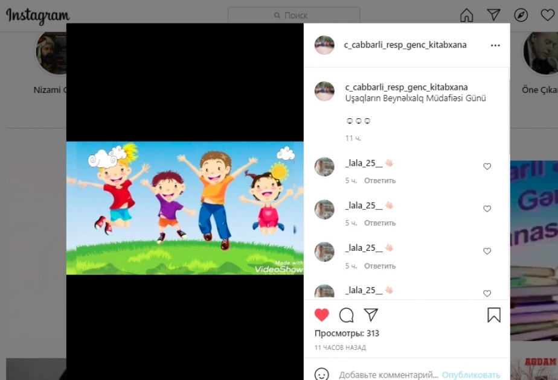Click the avatar beside the post caption
Screen dimensions: 558x380
coord(324,91)
